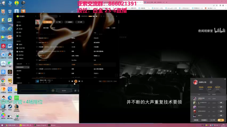Click leftmost bottom button in match panel
Viewport: 227px width, 127px height.
click(196, 120)
